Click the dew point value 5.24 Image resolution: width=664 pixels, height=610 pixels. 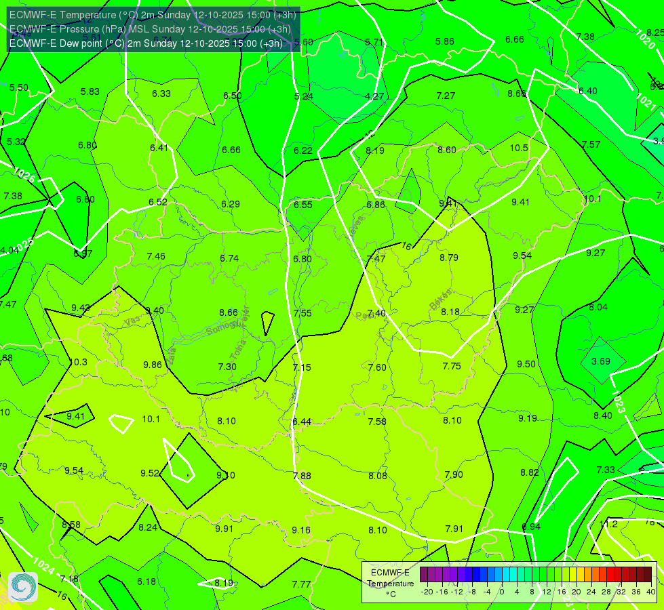[304, 96]
